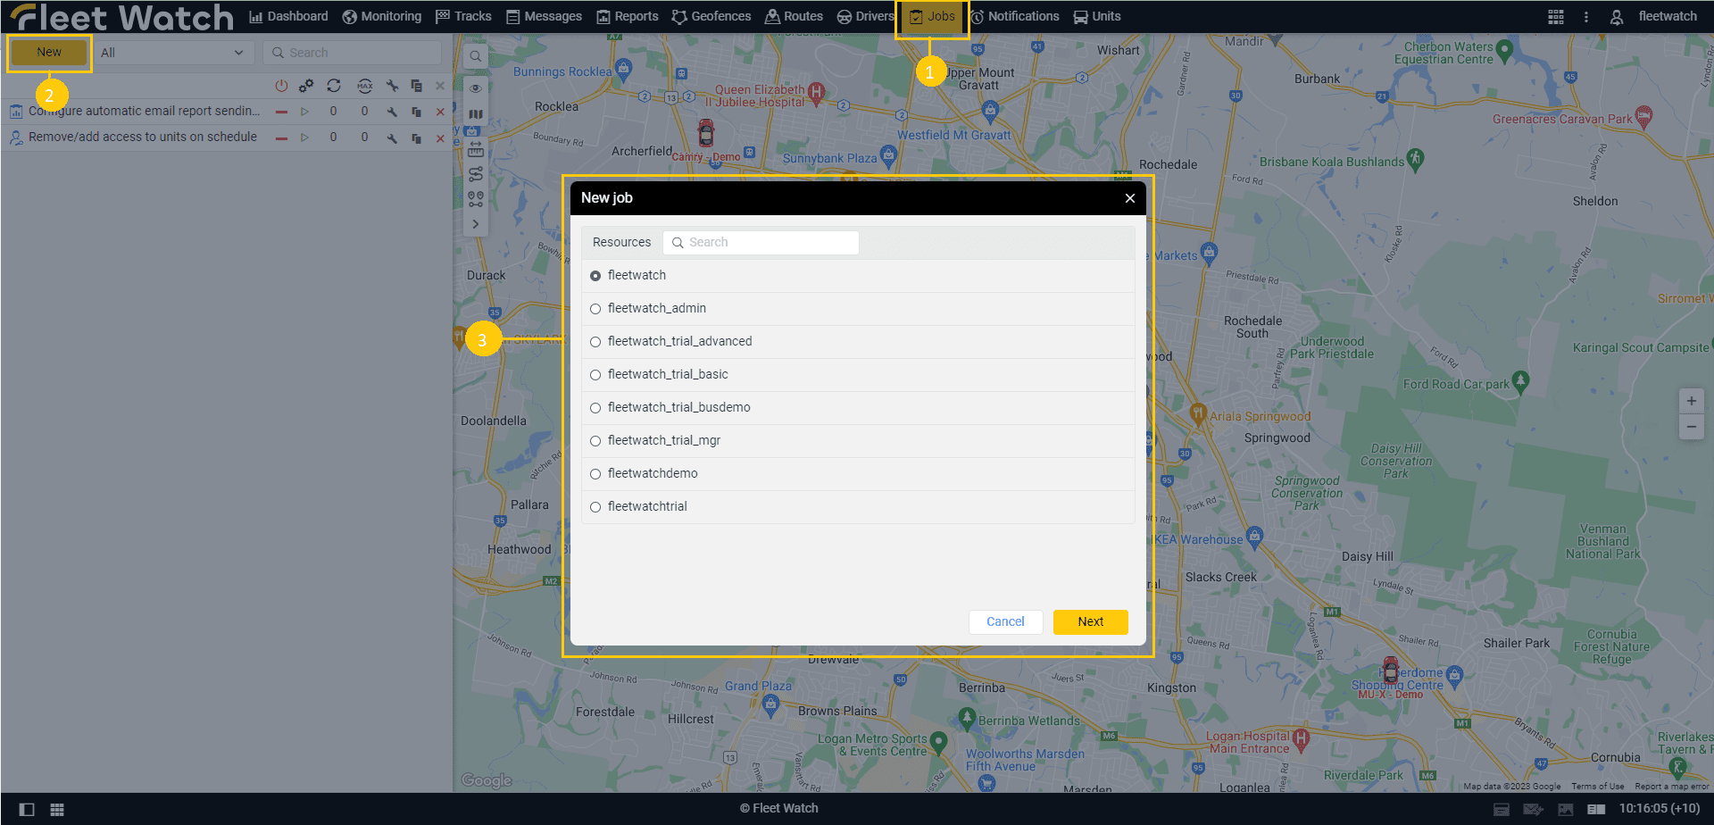Open the three-dot more options menu
1714x825 pixels.
click(1586, 17)
